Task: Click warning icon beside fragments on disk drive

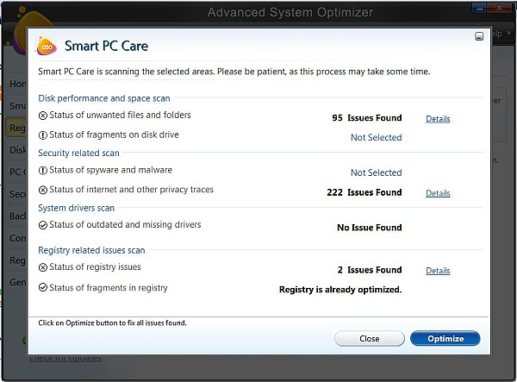Action: pos(43,135)
